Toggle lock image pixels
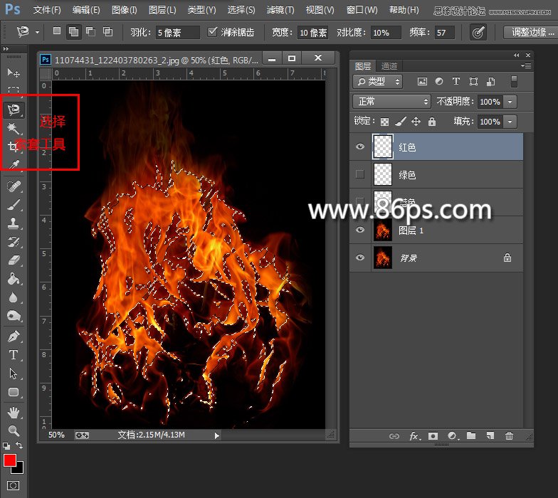This screenshot has height=498, width=558. tap(401, 122)
